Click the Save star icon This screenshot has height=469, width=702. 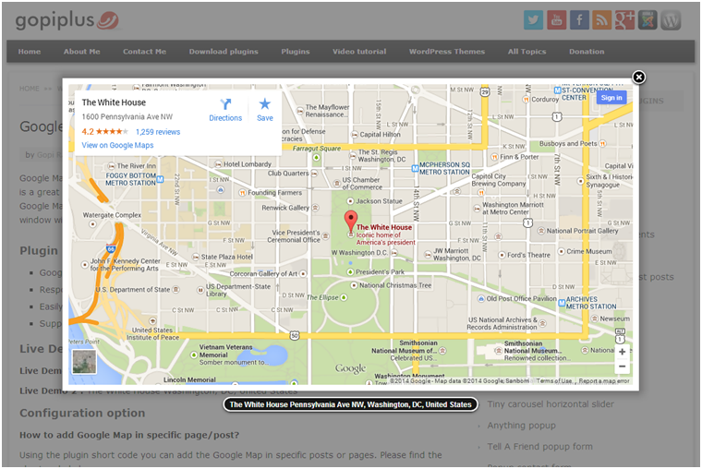[265, 103]
